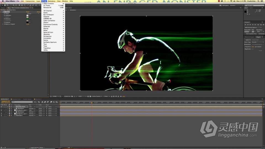Expand layer 2 BikeRider2 twirl arrow
The width and height of the screenshot is (265, 149).
[x=8, y=108]
